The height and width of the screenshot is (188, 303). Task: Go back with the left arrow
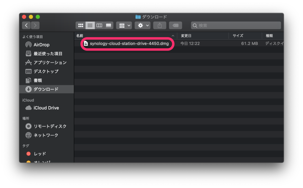[26, 25]
